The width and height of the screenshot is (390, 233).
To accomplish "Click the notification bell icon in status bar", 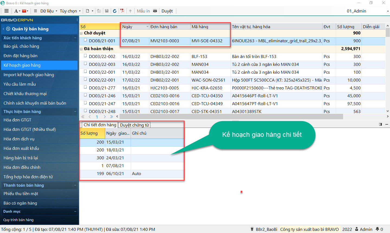I will pos(377,229).
